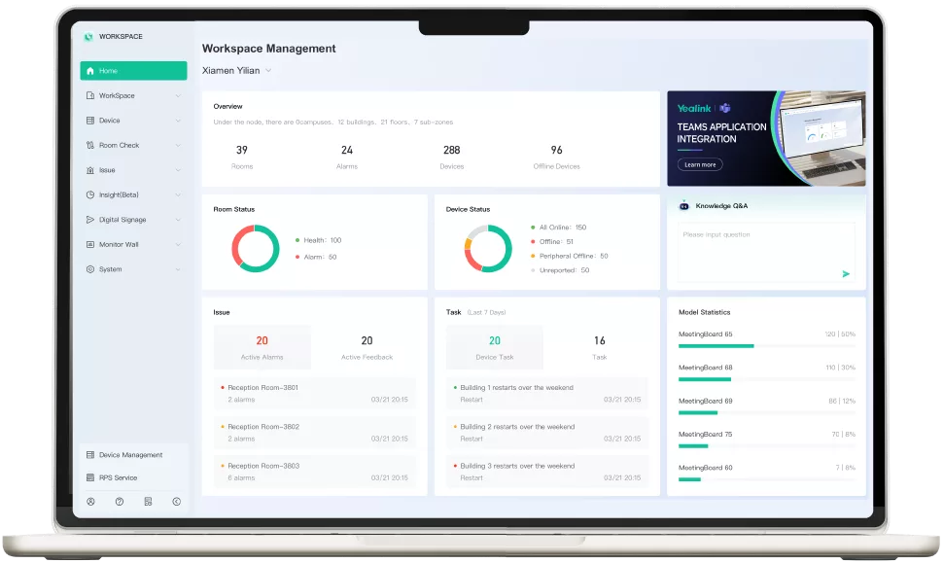Click the MeetingBoard 75 model label
The image size is (943, 563).
point(706,435)
